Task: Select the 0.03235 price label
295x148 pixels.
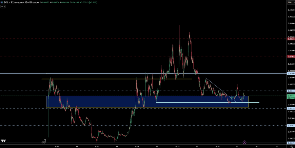Action: coord(291,108)
